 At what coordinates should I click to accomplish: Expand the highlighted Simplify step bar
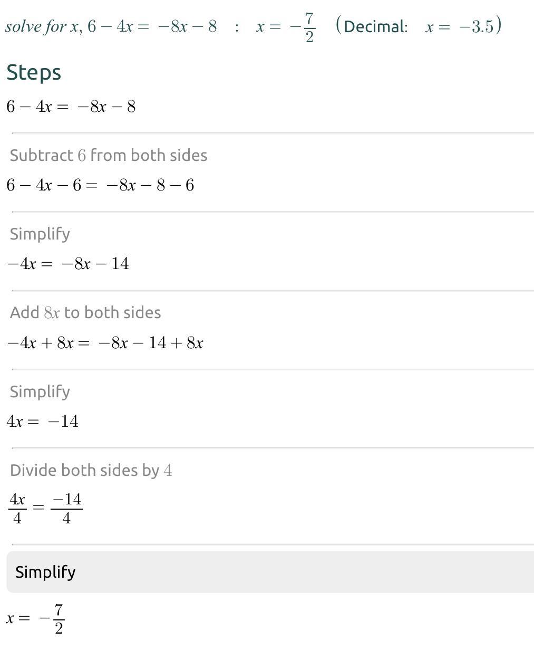point(270,572)
